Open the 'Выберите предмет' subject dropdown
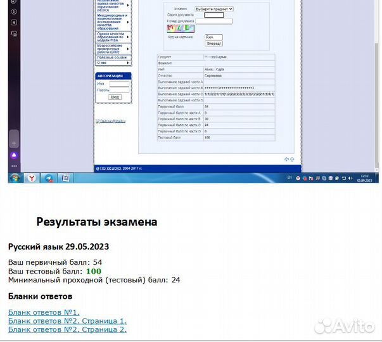 (x=213, y=9)
